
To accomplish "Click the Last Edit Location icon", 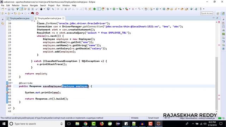I will tap(15, 13).
